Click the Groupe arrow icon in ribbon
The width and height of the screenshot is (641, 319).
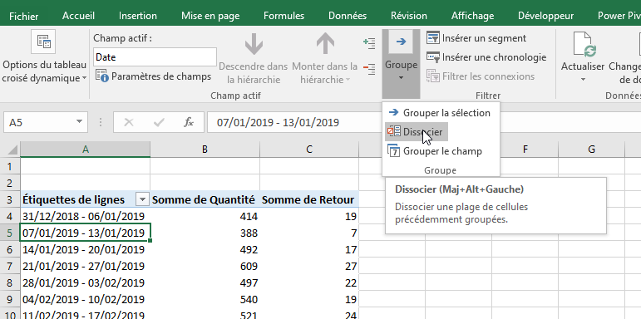[x=401, y=42]
